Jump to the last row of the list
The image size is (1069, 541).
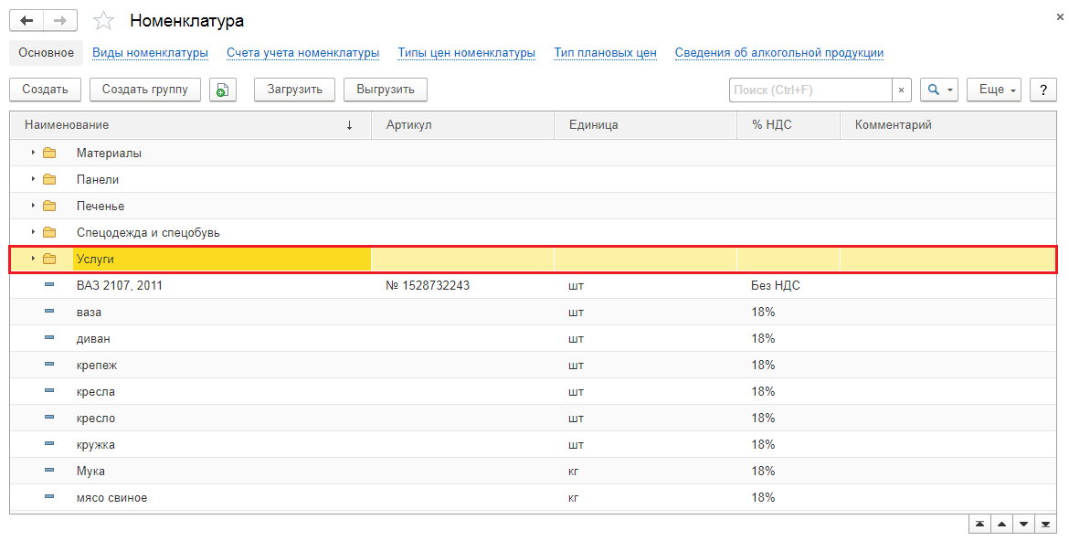coord(1046,524)
